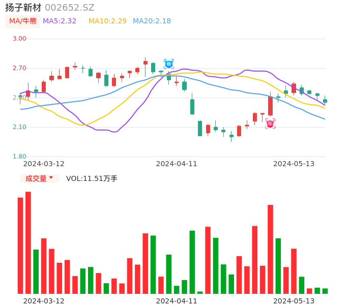Viewport: 349px width, 308px height.
Task: Click the stock code 002652.SZ
Action: (70, 8)
